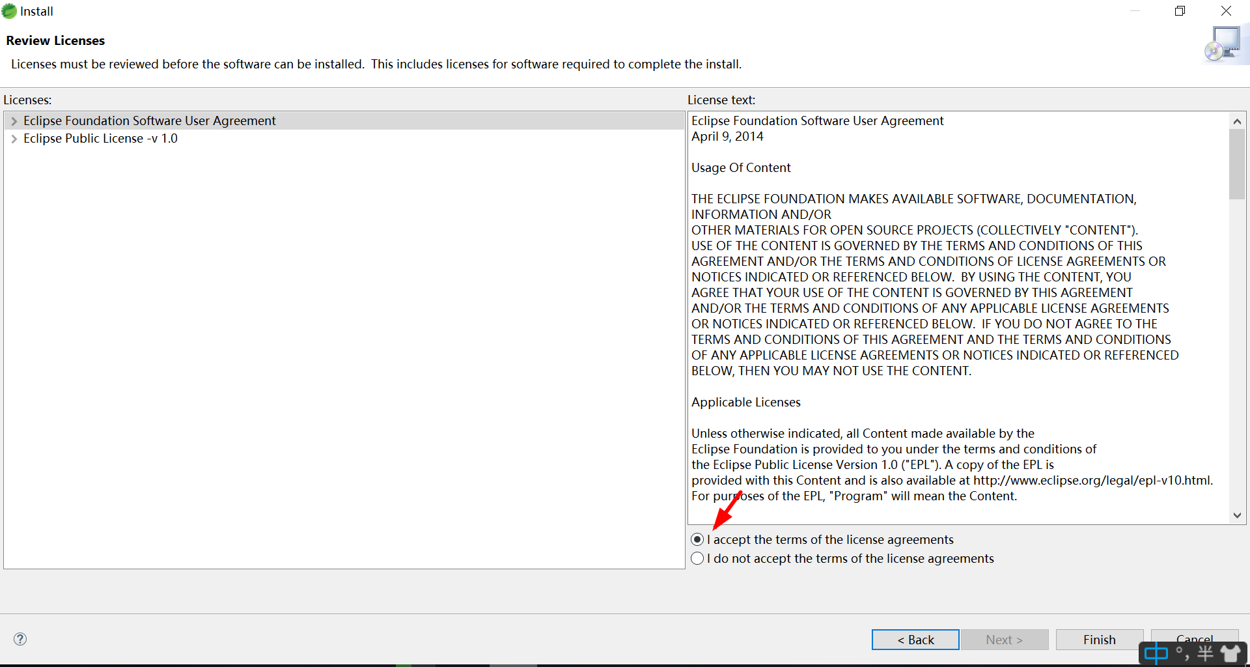Click the Finish button
Image resolution: width=1250 pixels, height=667 pixels.
[x=1100, y=640]
